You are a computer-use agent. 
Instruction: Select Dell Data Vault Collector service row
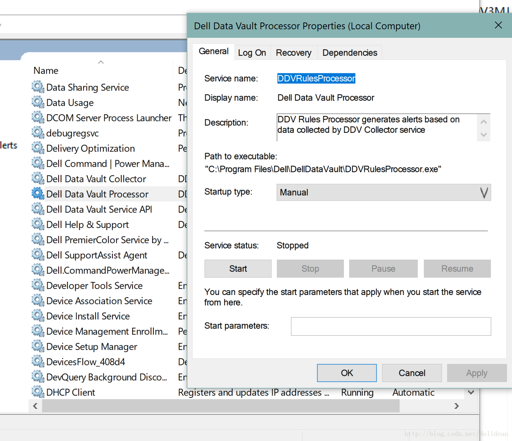pyautogui.click(x=109, y=179)
